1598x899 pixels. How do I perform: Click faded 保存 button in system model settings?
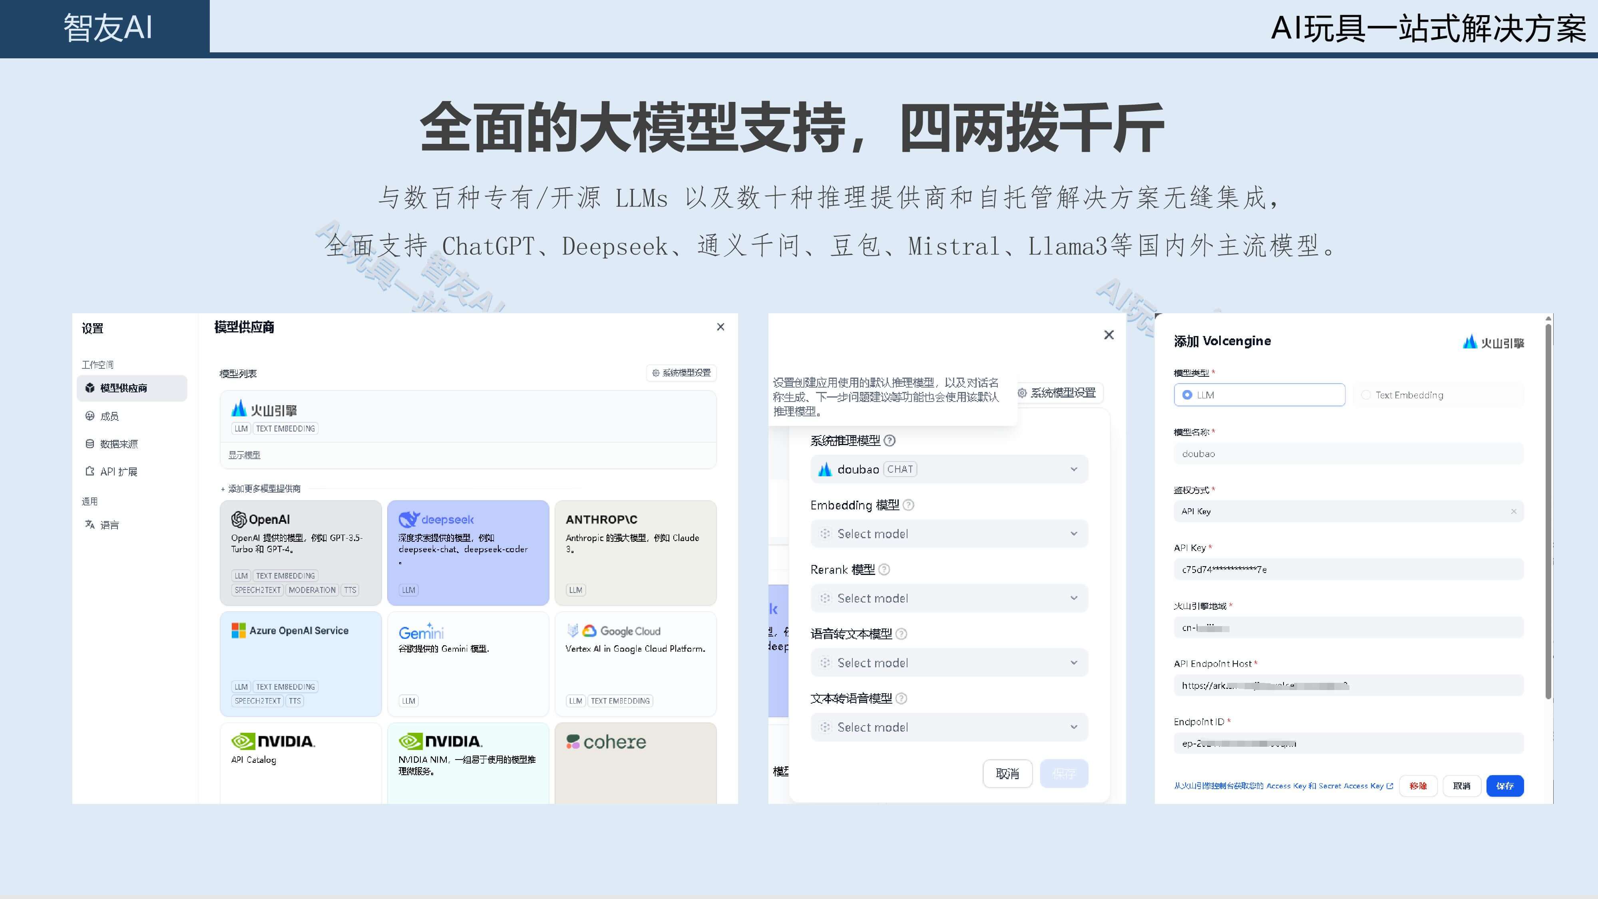tap(1064, 774)
